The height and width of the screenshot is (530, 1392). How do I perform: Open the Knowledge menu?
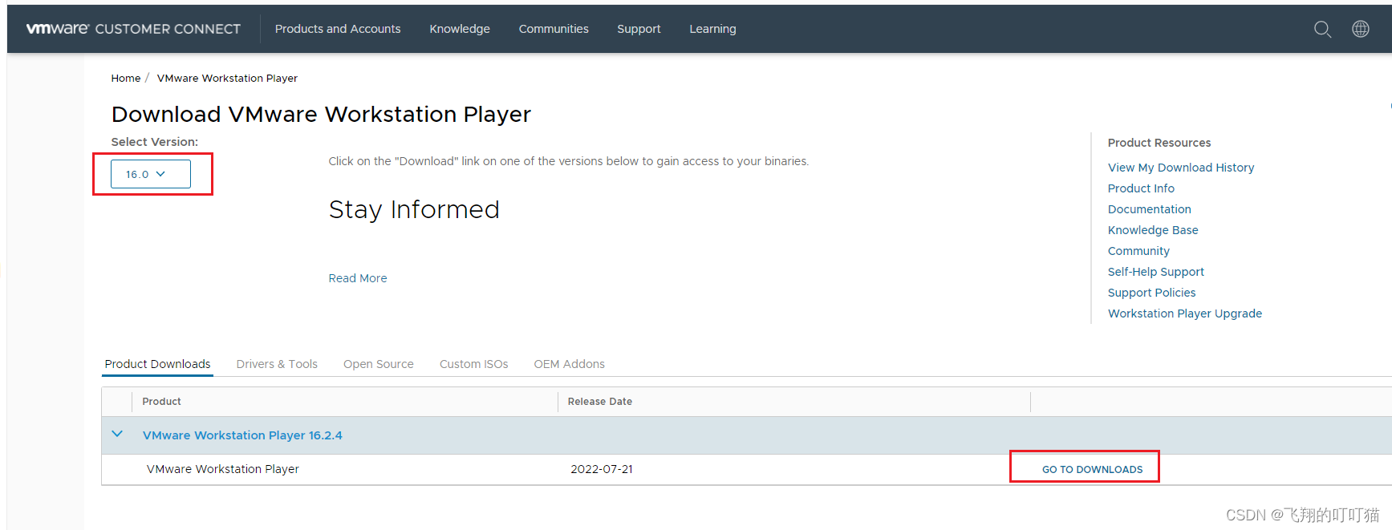(x=460, y=29)
